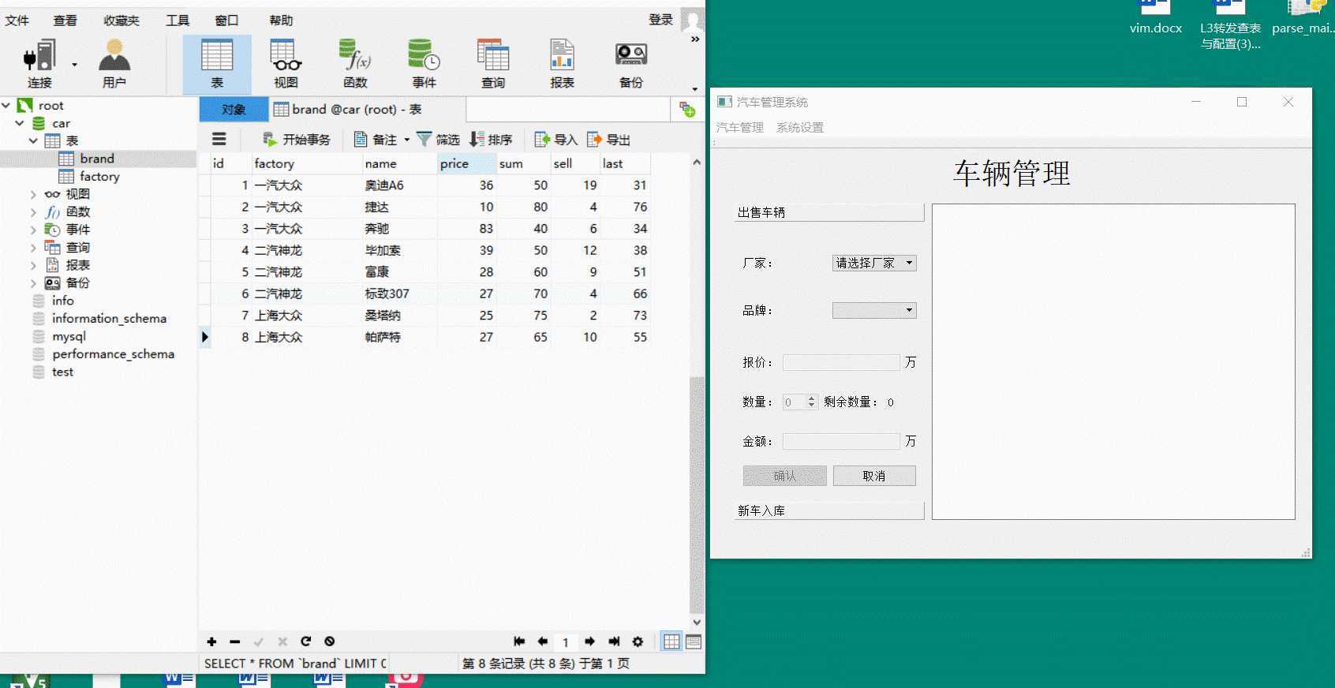Open the 品牌 brand dropdown

pos(874,310)
